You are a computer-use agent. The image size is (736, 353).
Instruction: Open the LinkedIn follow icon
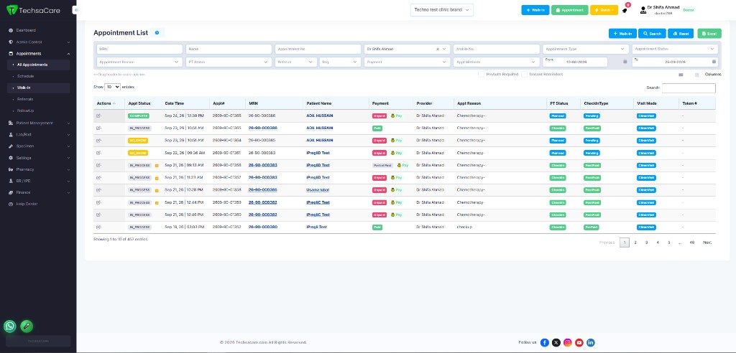tap(591, 343)
